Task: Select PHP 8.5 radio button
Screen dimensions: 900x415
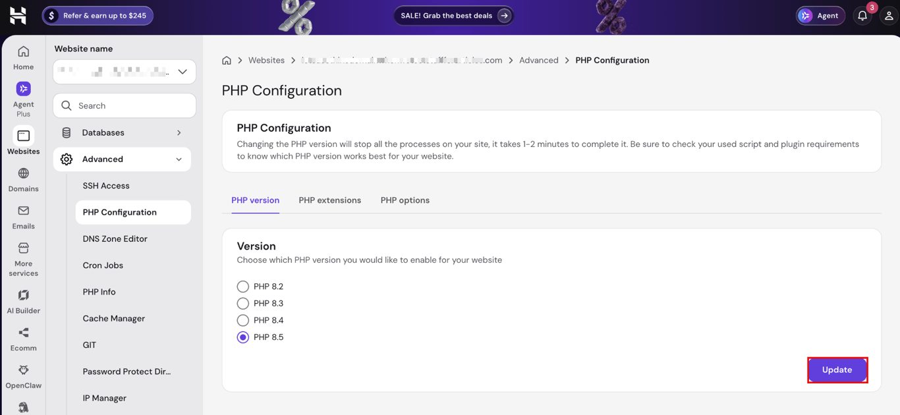Action: pyautogui.click(x=243, y=337)
